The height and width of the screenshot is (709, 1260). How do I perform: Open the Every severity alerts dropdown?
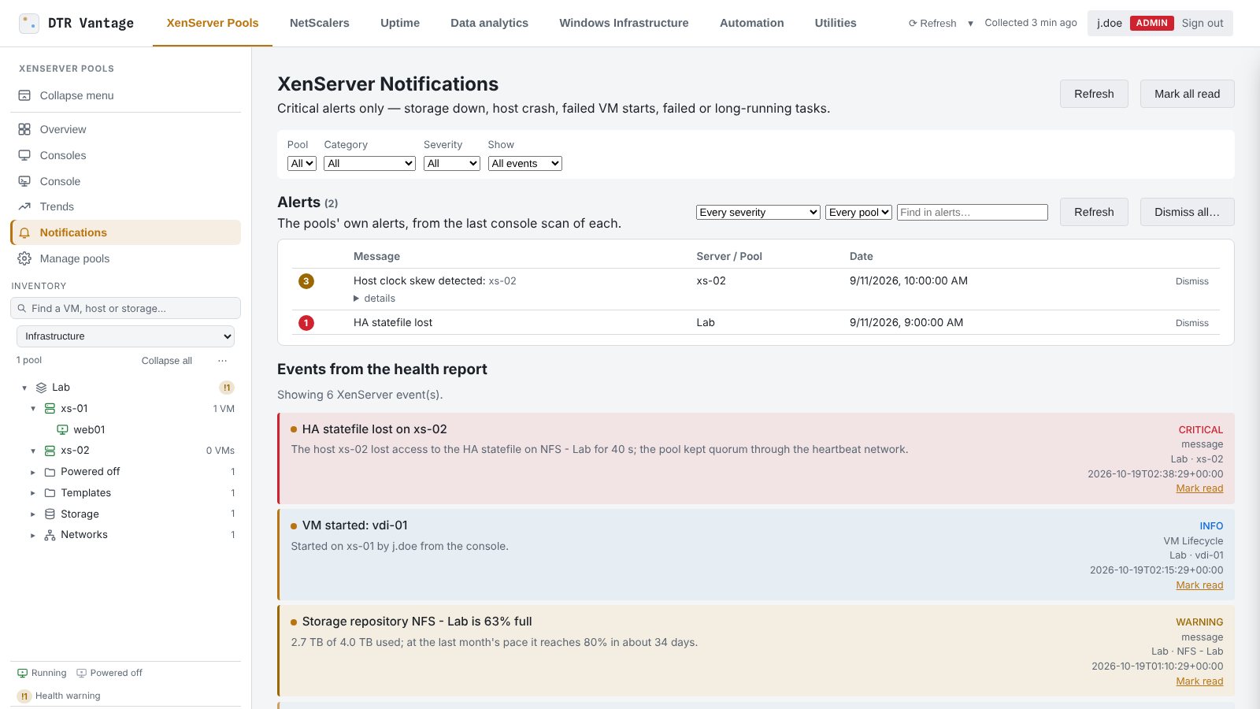click(x=758, y=212)
